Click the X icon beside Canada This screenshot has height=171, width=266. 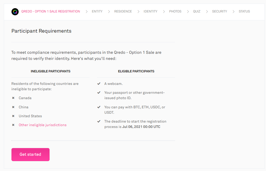coord(13,98)
